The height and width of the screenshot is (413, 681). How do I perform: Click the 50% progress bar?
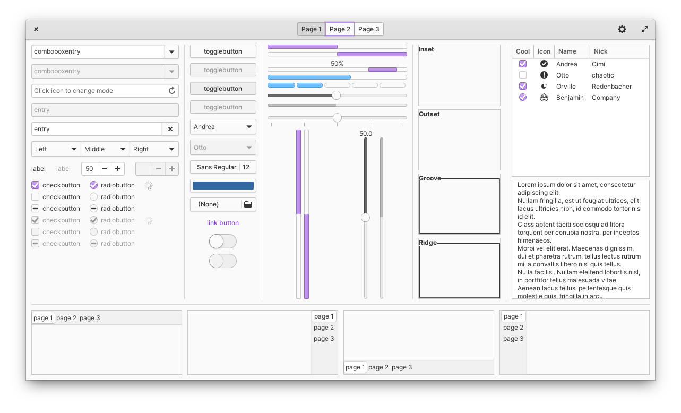pos(337,70)
